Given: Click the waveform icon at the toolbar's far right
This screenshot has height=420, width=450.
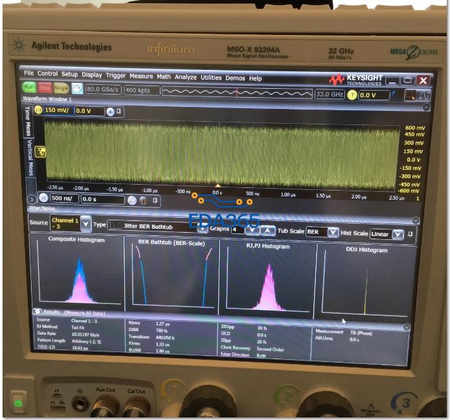Looking at the screenshot, I should pos(423,96).
